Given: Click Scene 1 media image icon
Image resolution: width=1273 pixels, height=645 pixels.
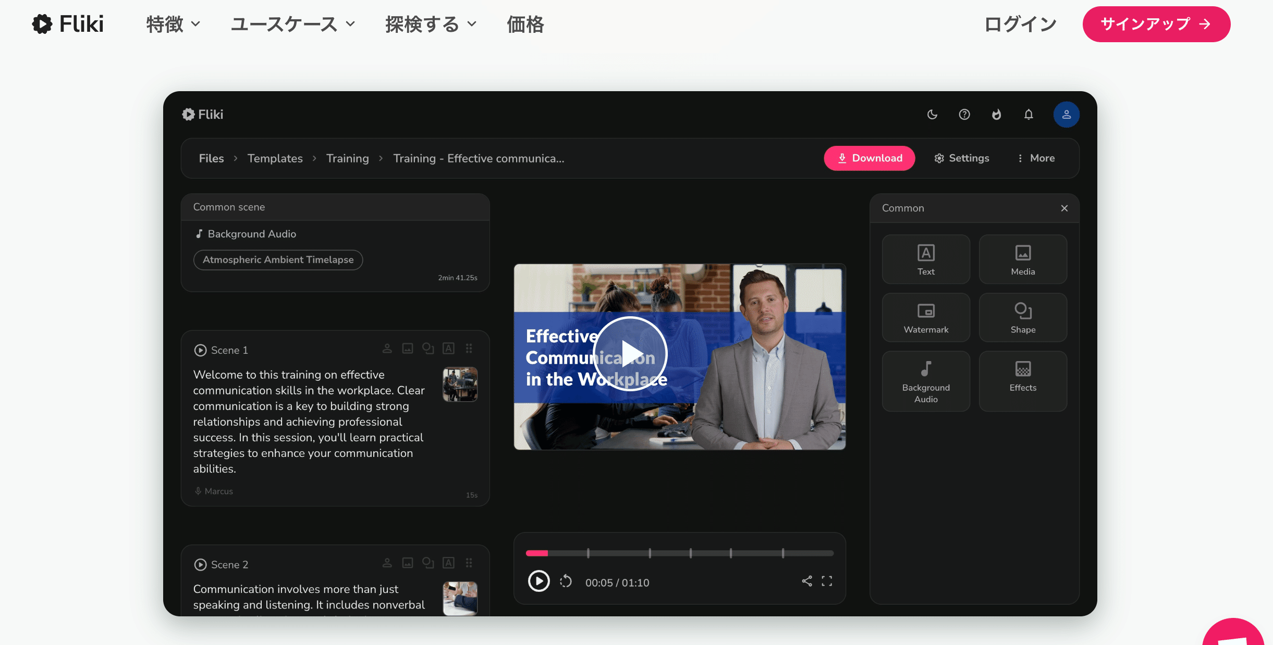Looking at the screenshot, I should click(408, 349).
